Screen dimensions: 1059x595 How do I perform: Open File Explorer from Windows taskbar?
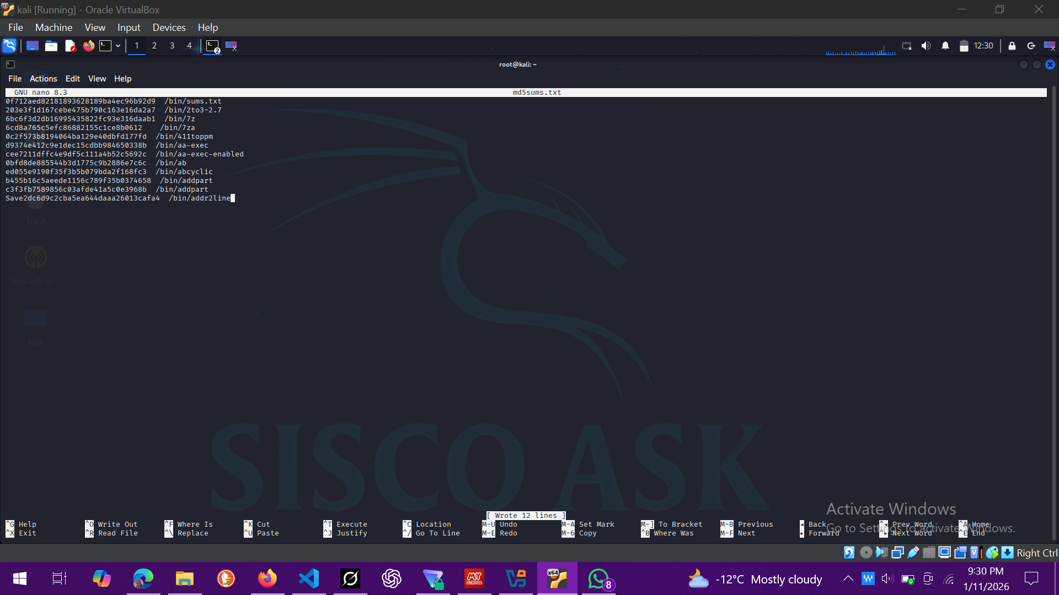coord(185,578)
